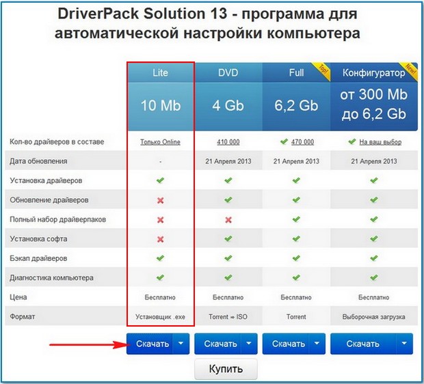Click the New badge on Конфигуратор column
The width and height of the screenshot is (424, 384).
click(x=410, y=68)
